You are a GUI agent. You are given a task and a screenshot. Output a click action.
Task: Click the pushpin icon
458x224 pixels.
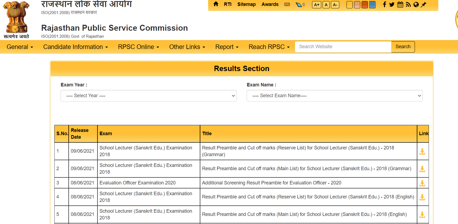click(x=424, y=5)
